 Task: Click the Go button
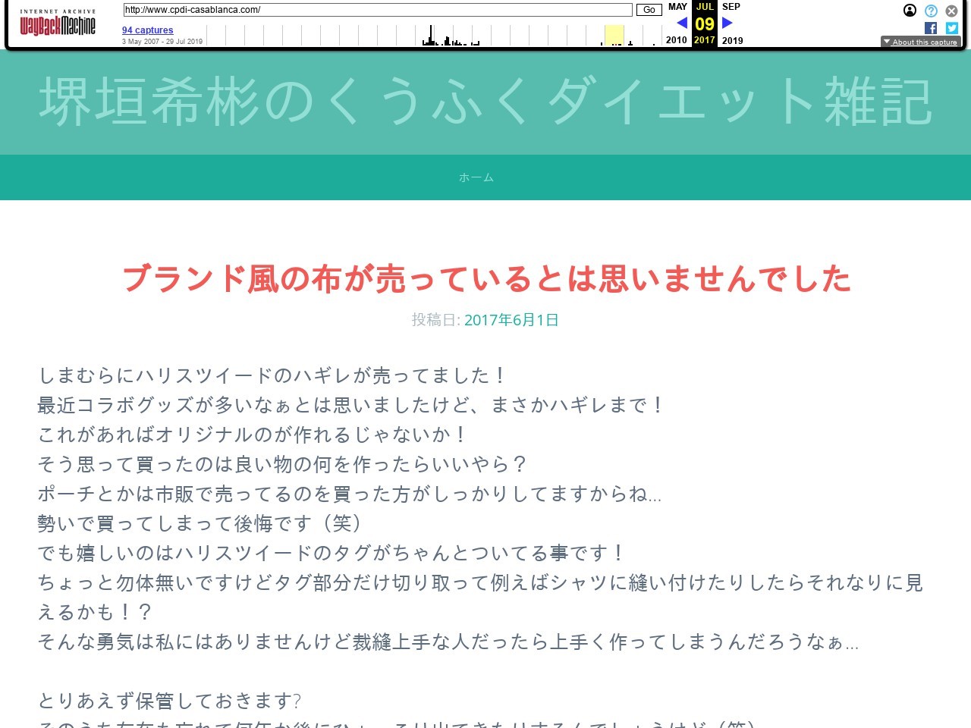tap(649, 10)
